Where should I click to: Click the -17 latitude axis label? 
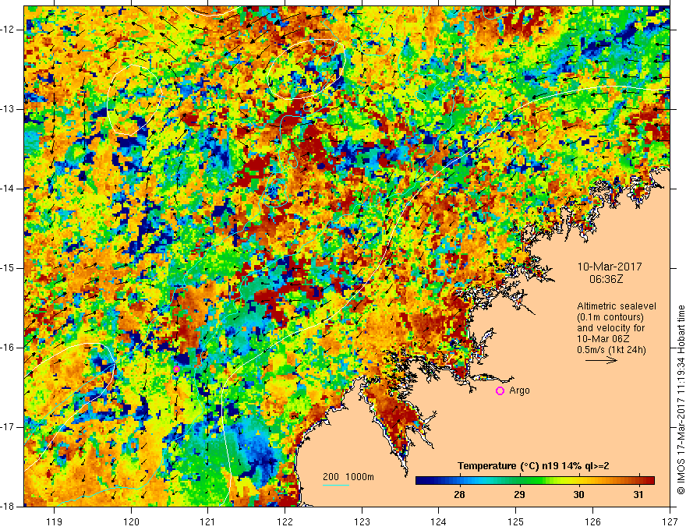(8, 427)
